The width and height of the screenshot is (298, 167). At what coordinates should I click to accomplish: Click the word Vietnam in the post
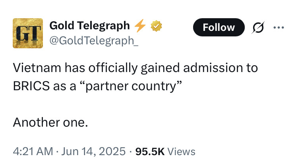pos(35,68)
